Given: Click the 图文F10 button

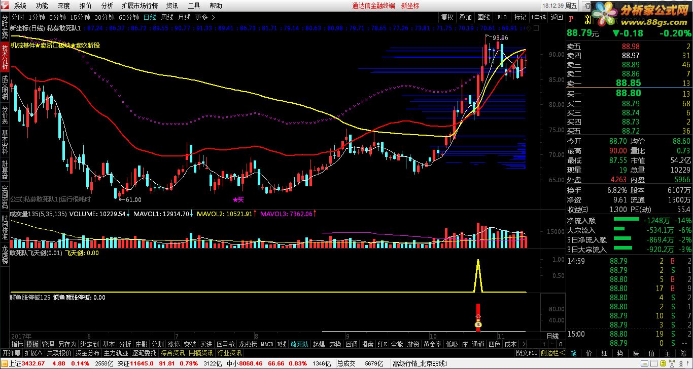Looking at the screenshot, I should pyautogui.click(x=527, y=353).
